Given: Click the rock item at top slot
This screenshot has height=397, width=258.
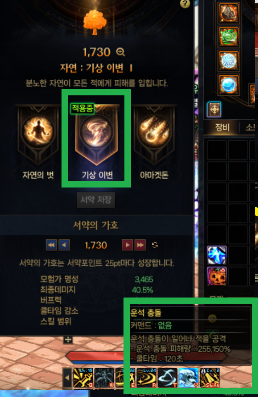Looking at the screenshot, I should point(229,13).
